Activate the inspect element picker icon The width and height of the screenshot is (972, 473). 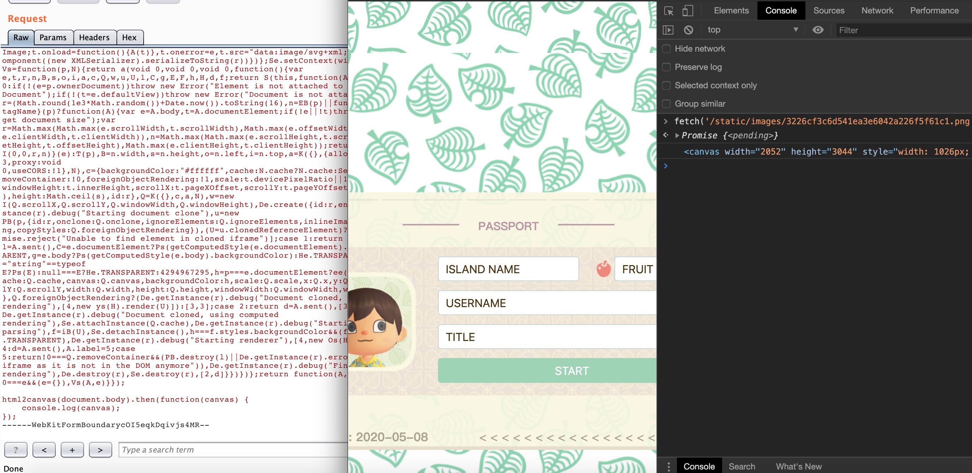coord(668,11)
